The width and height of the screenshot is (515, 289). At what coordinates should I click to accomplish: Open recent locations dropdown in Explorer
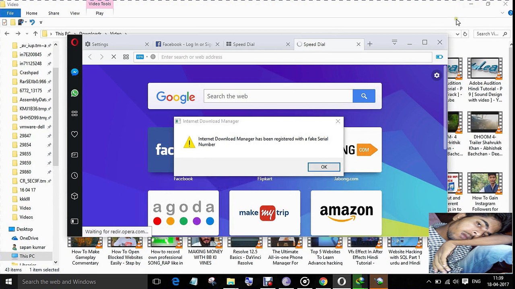point(27,34)
